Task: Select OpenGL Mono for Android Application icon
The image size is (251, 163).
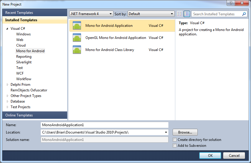Action: pos(77,38)
